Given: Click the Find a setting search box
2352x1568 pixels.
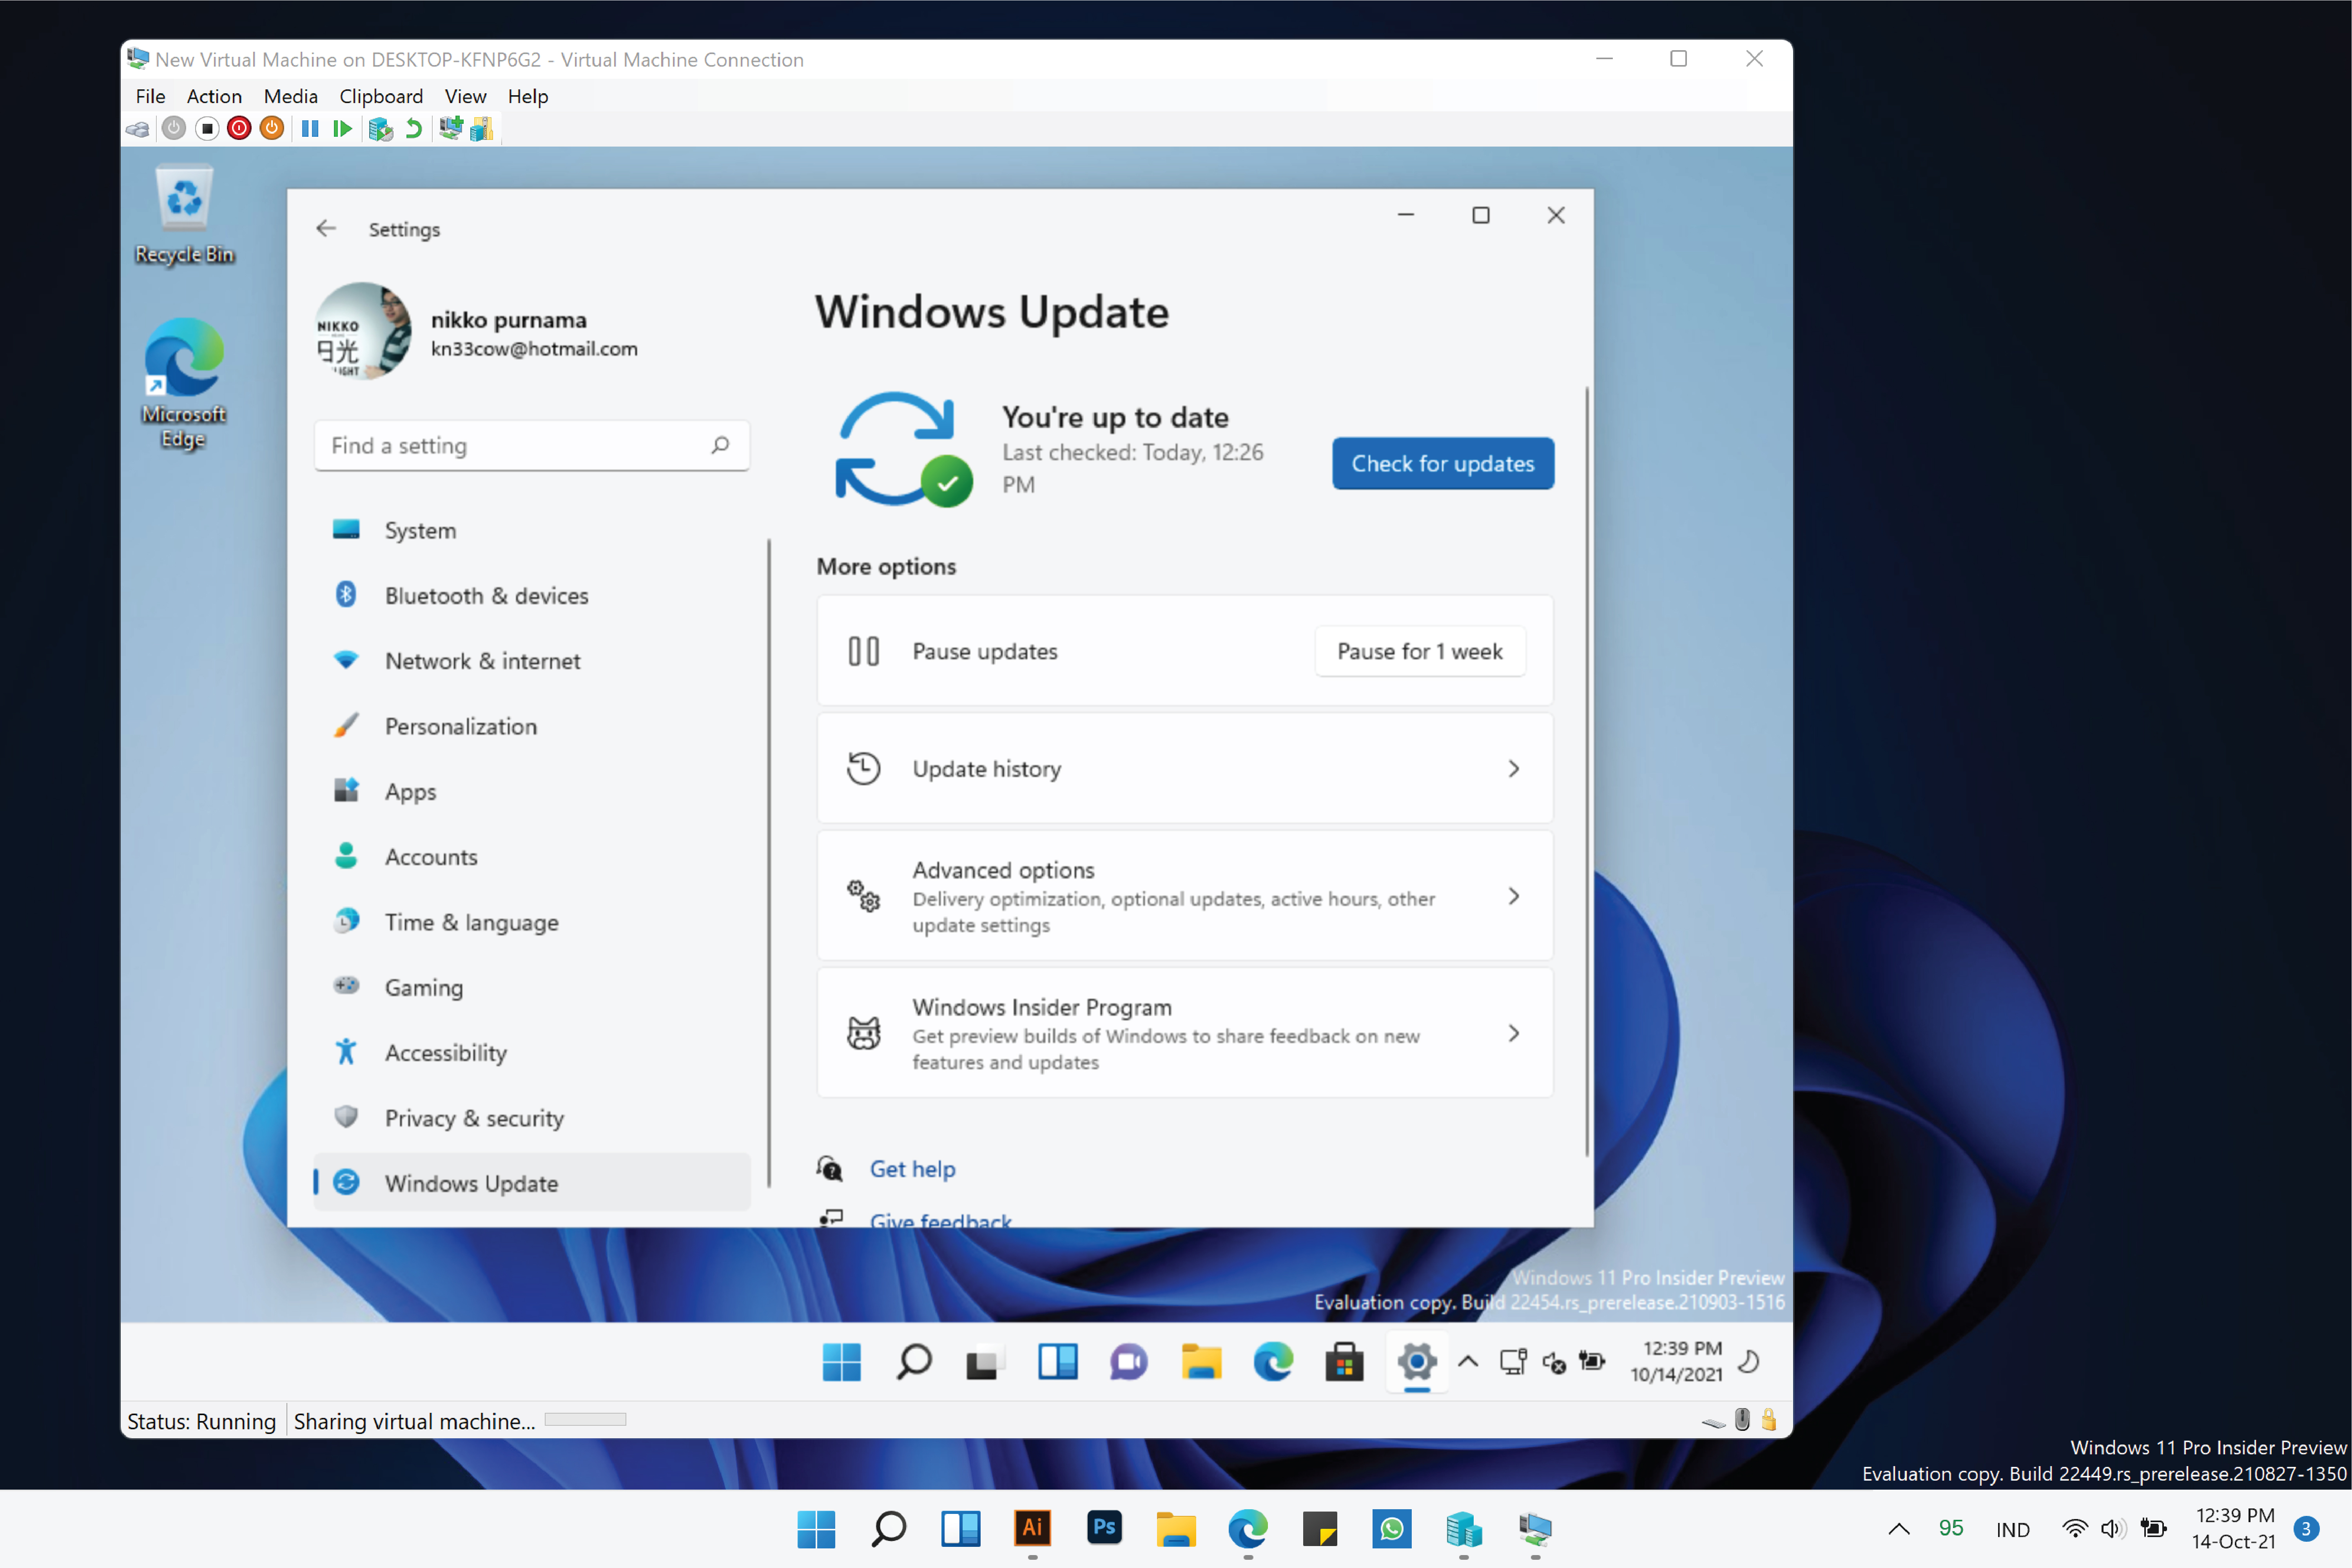Looking at the screenshot, I should [x=532, y=446].
